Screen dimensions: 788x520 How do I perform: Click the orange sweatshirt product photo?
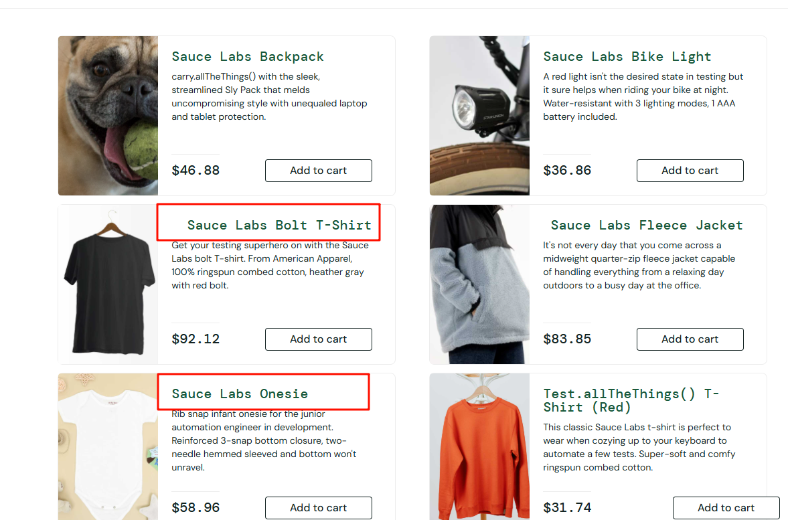(479, 447)
